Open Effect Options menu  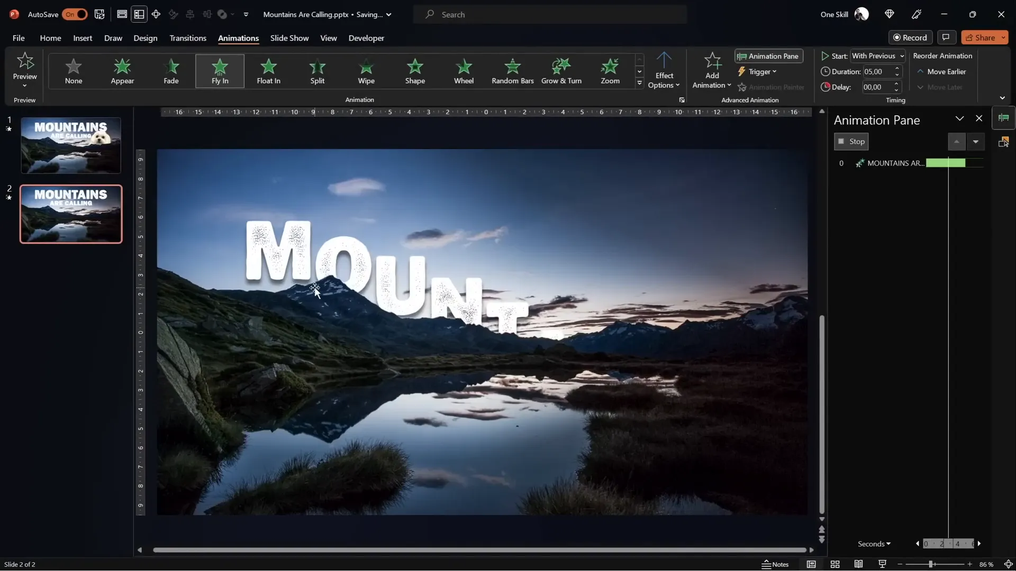pos(664,70)
